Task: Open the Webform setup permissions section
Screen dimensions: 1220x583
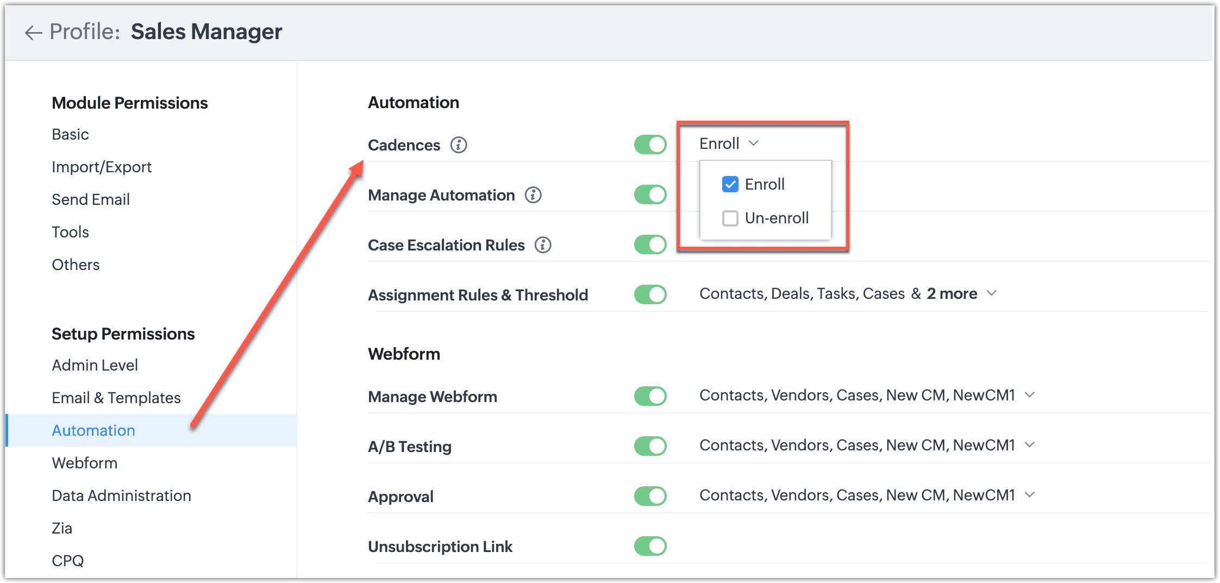Action: (85, 463)
